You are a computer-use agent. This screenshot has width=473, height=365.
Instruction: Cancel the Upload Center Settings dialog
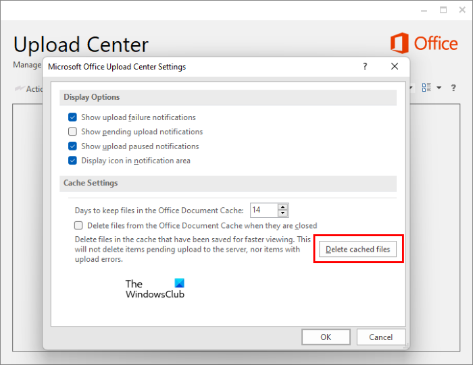(381, 337)
